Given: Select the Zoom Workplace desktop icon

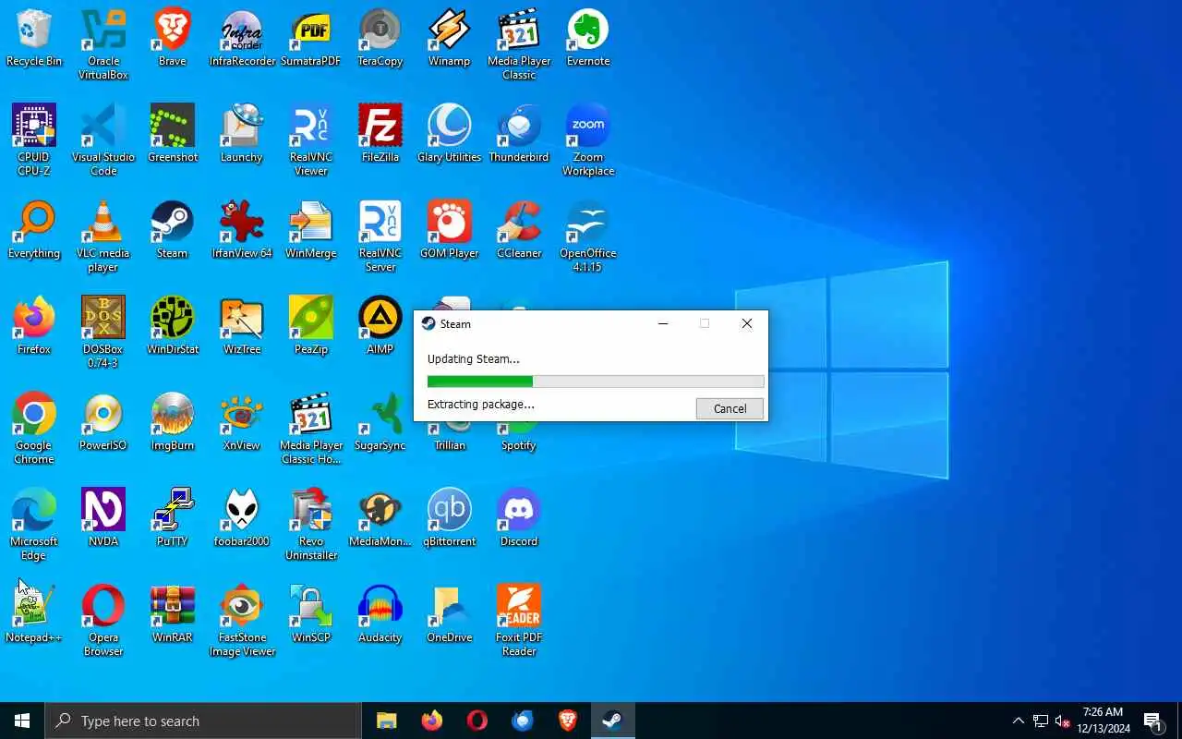Looking at the screenshot, I should tap(588, 140).
